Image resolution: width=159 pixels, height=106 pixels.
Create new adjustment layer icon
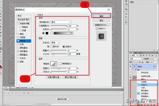click(x=145, y=104)
